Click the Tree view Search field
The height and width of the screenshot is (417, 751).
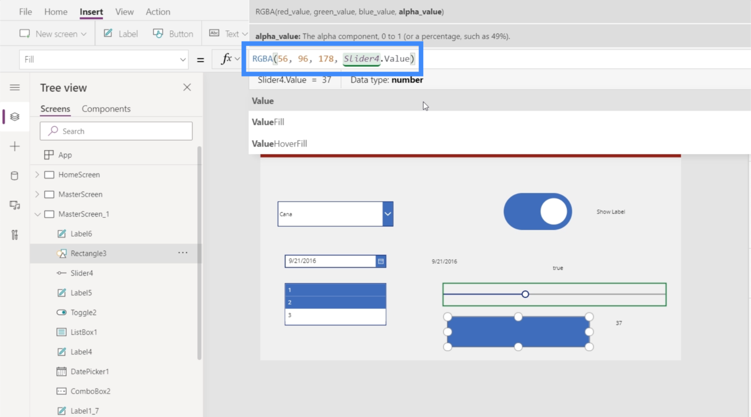[116, 131]
